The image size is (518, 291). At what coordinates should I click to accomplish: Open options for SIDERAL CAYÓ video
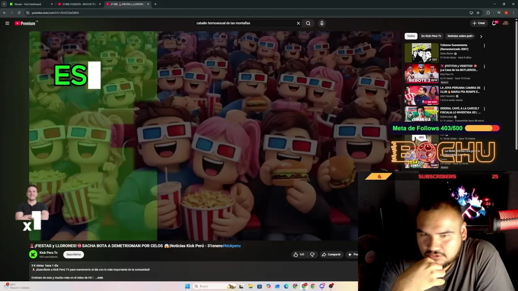(x=484, y=109)
